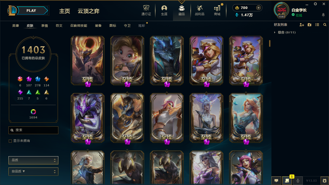Open the missions icon with badge
Viewport: 329px width, 185px height.
tap(287, 181)
